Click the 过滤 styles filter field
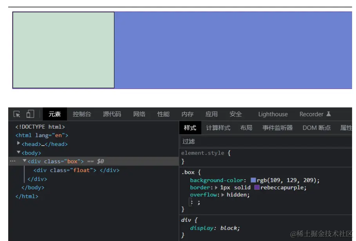The width and height of the screenshot is (356, 241). [x=266, y=142]
